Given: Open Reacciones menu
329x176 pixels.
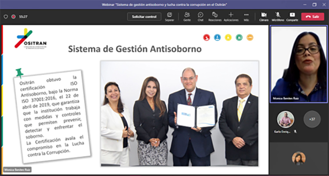Looking at the screenshot, I should click(215, 17).
